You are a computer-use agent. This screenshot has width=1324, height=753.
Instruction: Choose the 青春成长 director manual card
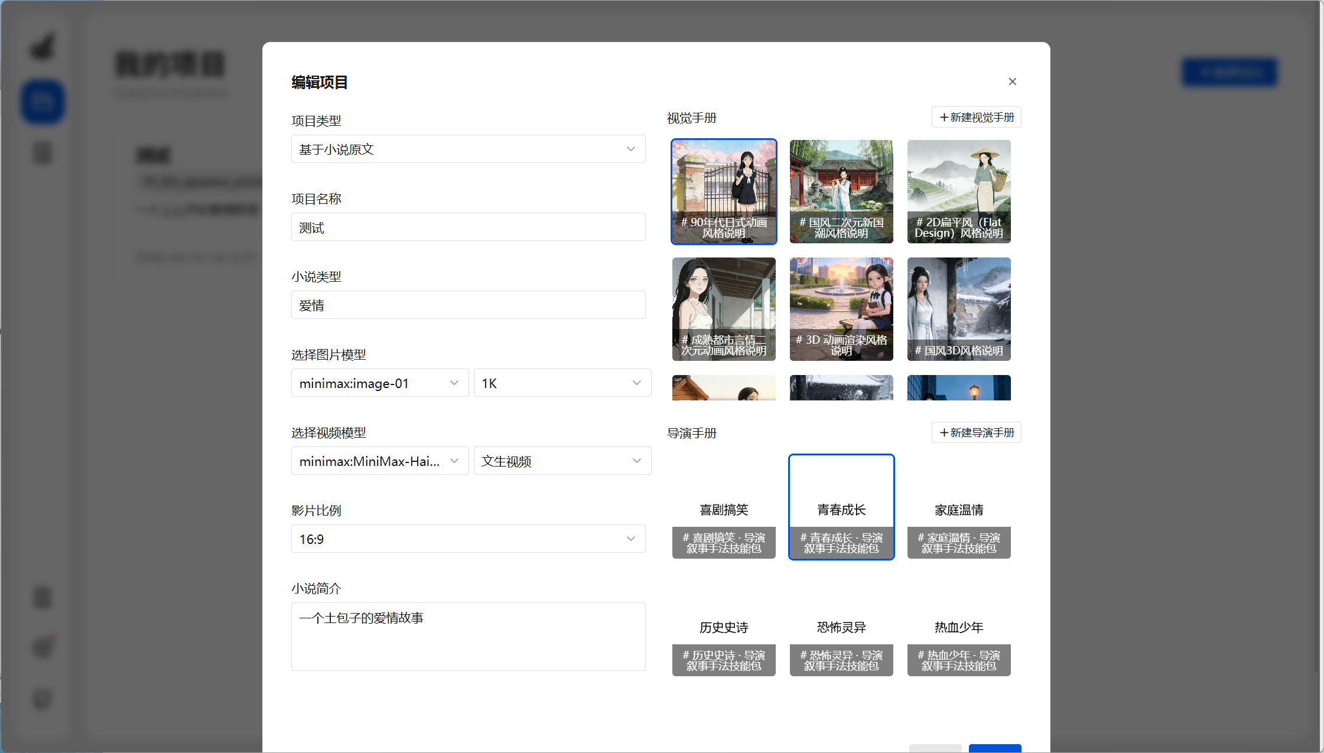coord(841,507)
